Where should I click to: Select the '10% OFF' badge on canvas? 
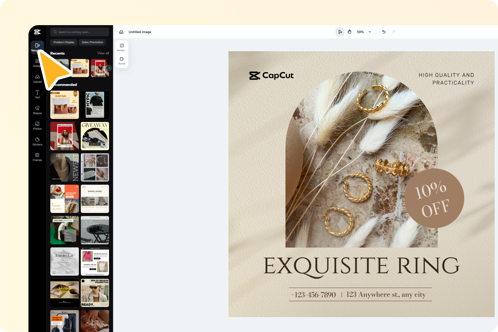(x=434, y=198)
